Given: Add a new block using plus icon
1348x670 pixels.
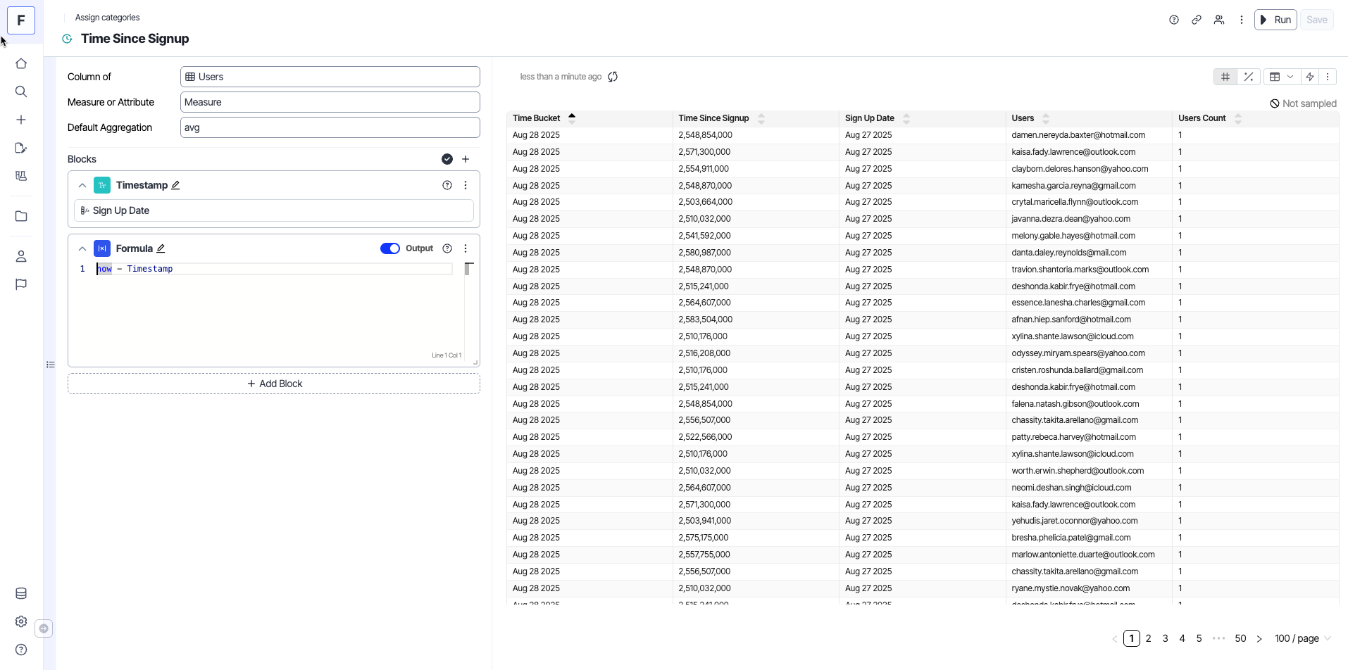Looking at the screenshot, I should [466, 159].
